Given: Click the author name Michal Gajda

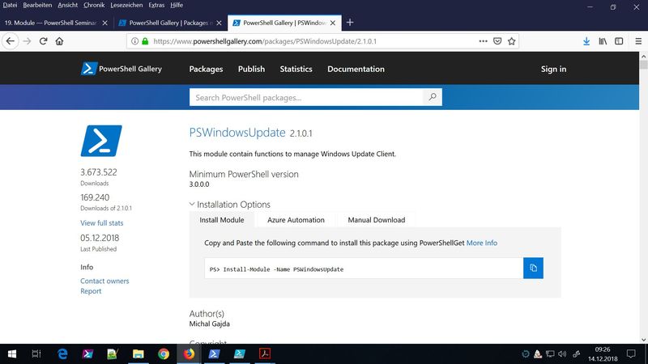Looking at the screenshot, I should tap(210, 324).
